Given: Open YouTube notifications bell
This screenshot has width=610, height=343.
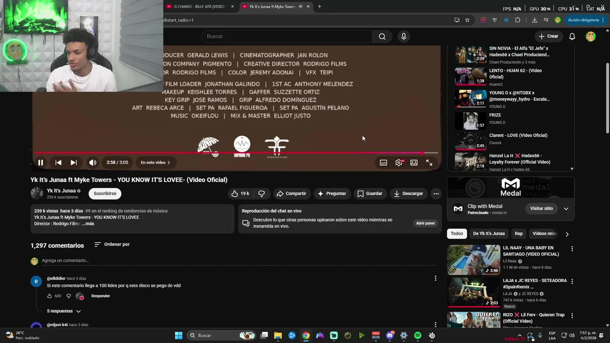Looking at the screenshot, I should click(572, 36).
